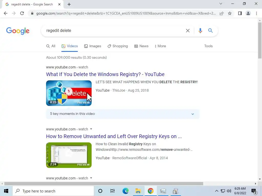Play the RemoSoftware green video thumbnail
This screenshot has width=262, height=196.
tap(69, 155)
